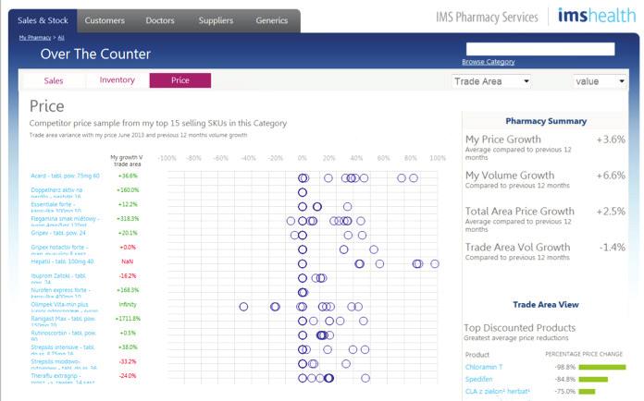Open Olimpek Vita-min plus link
The width and height of the screenshot is (644, 401).
[x=65, y=307]
